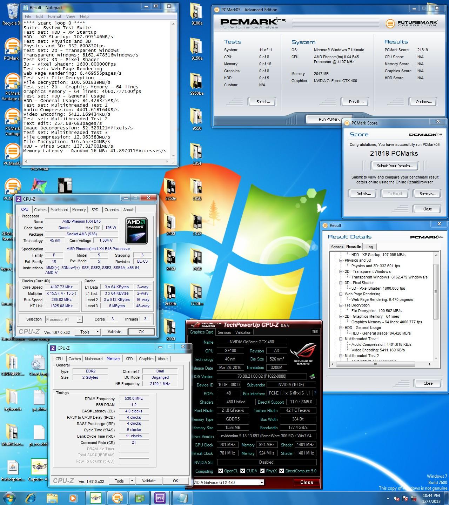Toggle the PhysX checkbox in GPU-Z
This screenshot has width=449, height=505.
point(262,471)
